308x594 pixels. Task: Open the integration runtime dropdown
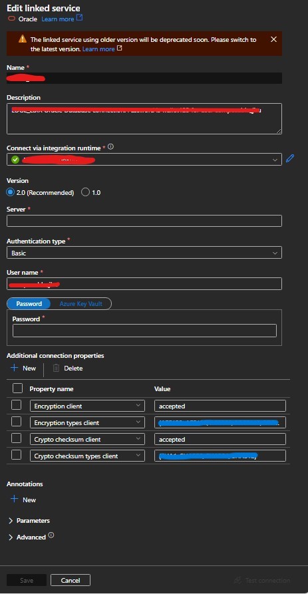pyautogui.click(x=144, y=160)
